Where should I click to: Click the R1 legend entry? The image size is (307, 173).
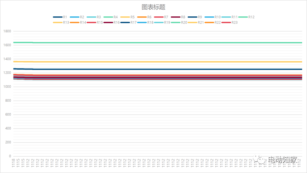60,17
